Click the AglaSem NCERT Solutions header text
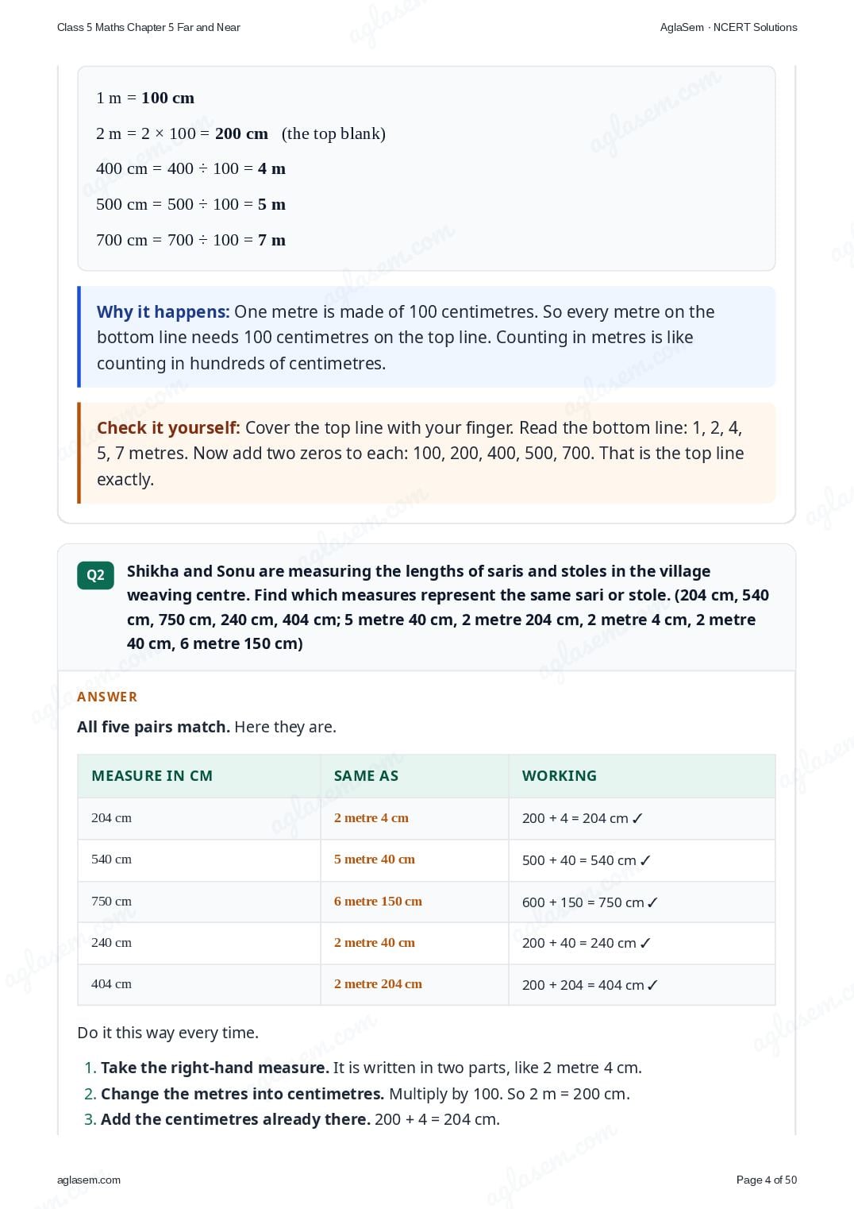The height and width of the screenshot is (1209, 854). coord(729,27)
